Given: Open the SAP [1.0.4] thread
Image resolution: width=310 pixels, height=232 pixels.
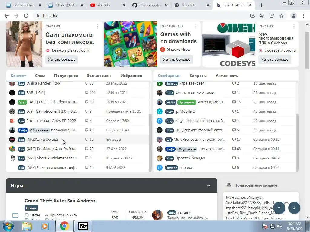Looking at the screenshot, I should point(35,92).
